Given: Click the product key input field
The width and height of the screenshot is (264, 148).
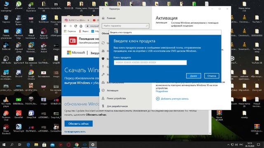Looking at the screenshot, I should pyautogui.click(x=150, y=62).
